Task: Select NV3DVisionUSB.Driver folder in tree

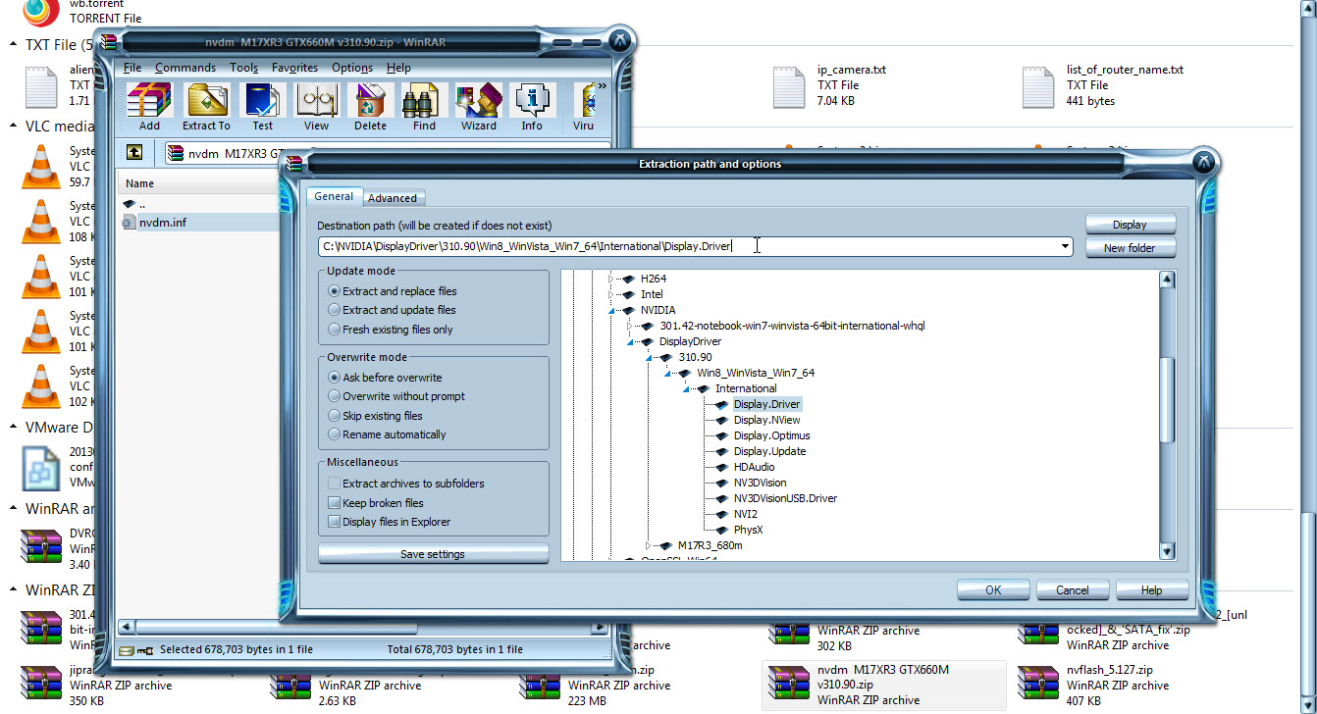Action: pyautogui.click(x=785, y=498)
